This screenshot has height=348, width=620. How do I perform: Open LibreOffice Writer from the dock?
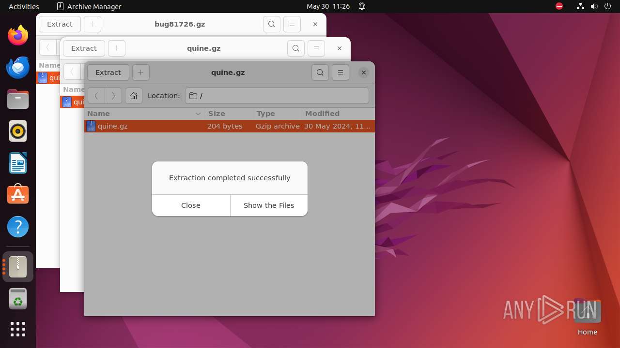(18, 163)
